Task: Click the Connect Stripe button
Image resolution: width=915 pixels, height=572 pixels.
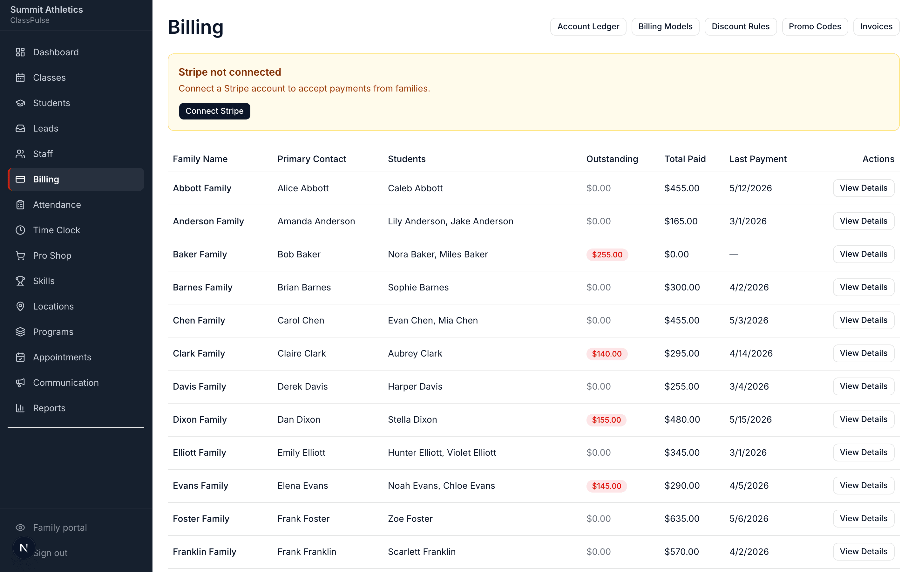Action: click(214, 111)
